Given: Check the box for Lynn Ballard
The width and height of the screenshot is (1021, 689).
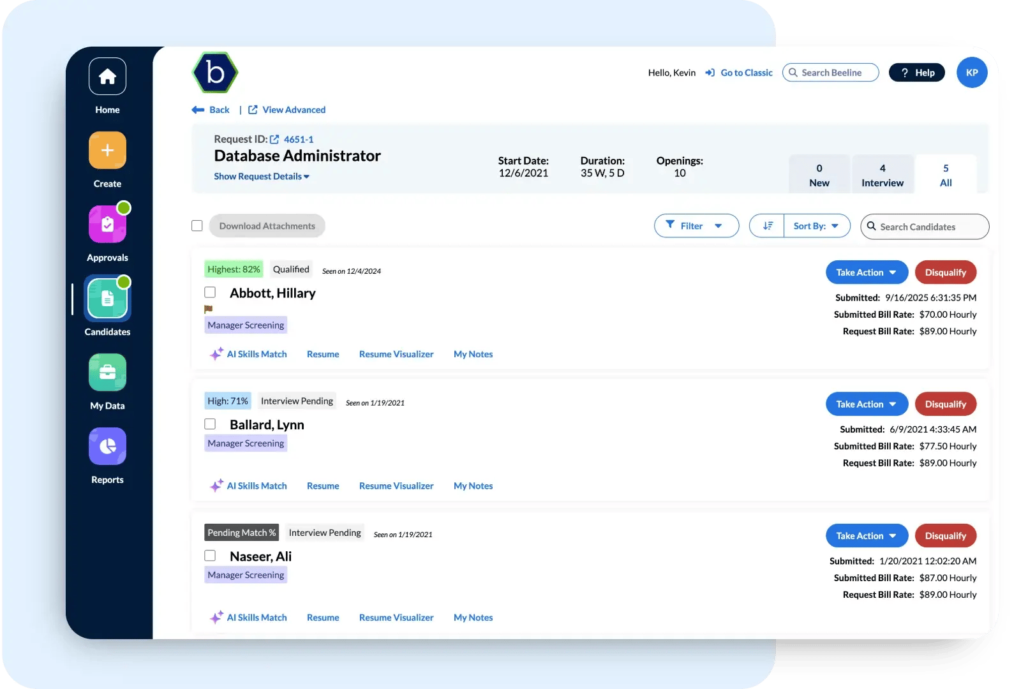Looking at the screenshot, I should (210, 424).
